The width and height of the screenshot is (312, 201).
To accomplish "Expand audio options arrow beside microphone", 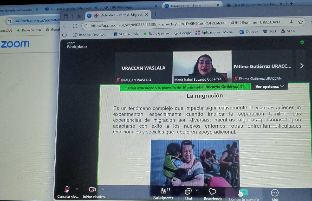I will coord(77,189).
